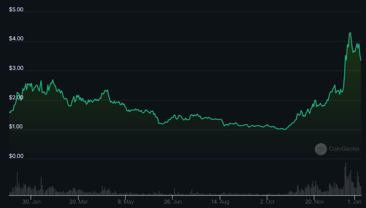Click the $1.00 price axis label
Screen dimensions: 366x208
point(16,127)
